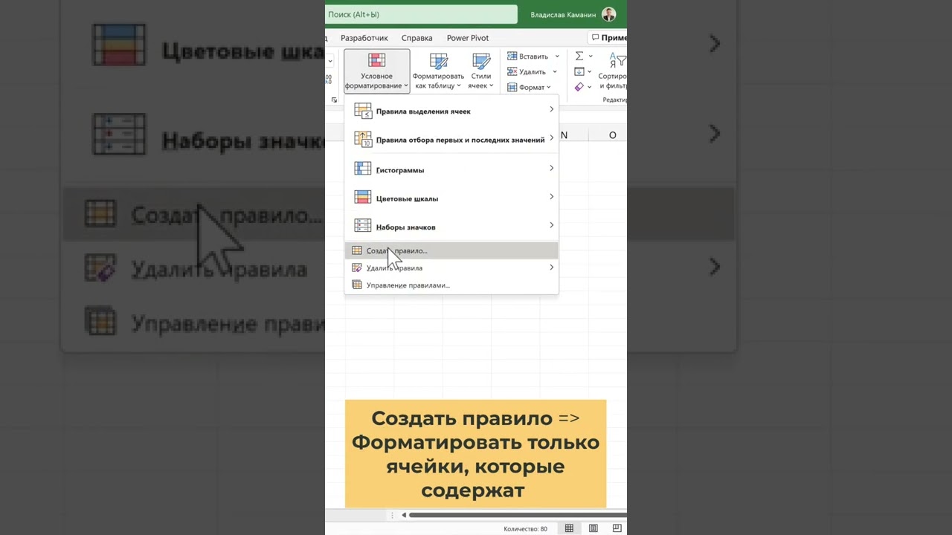952x535 pixels.
Task: Click the Примечания comments button
Action: 608,38
